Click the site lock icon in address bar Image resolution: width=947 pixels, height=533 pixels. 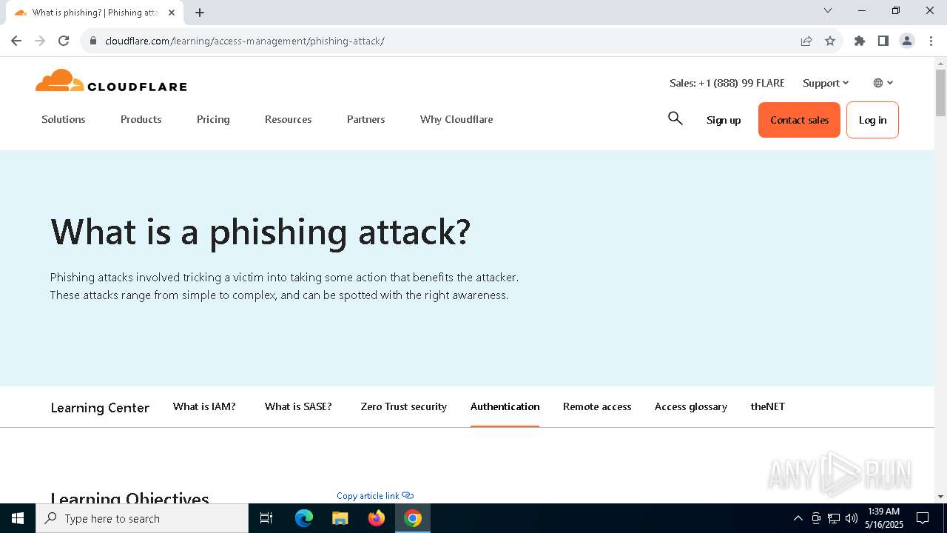pos(92,41)
